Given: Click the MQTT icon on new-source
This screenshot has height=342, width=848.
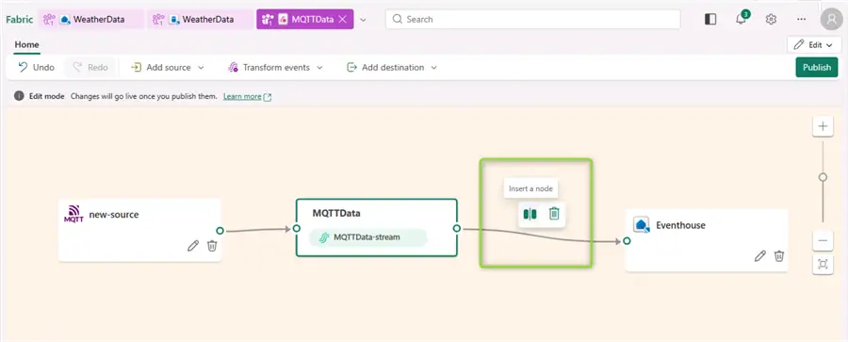Looking at the screenshot, I should click(73, 214).
